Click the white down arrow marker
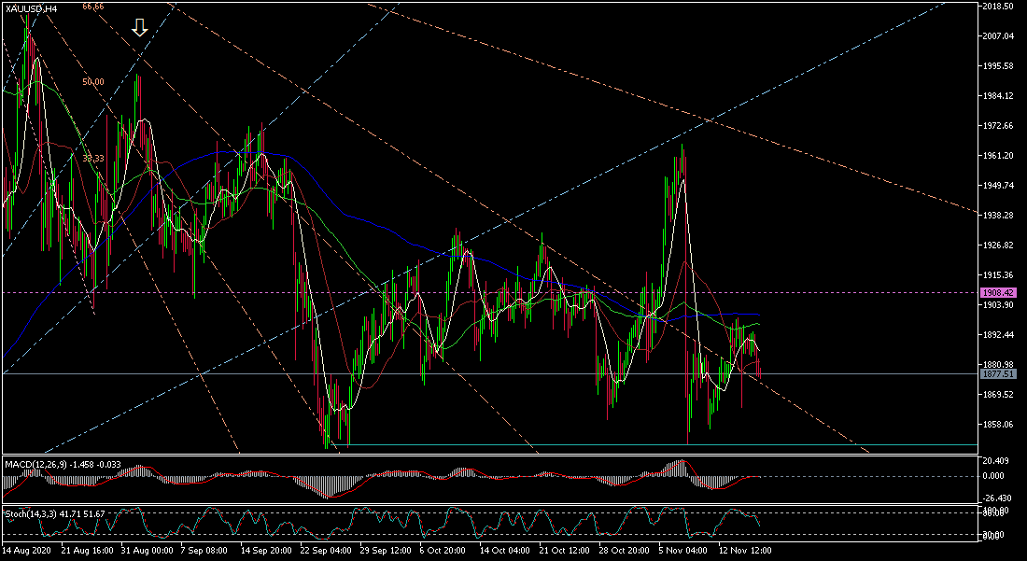The image size is (1027, 561). pyautogui.click(x=139, y=27)
